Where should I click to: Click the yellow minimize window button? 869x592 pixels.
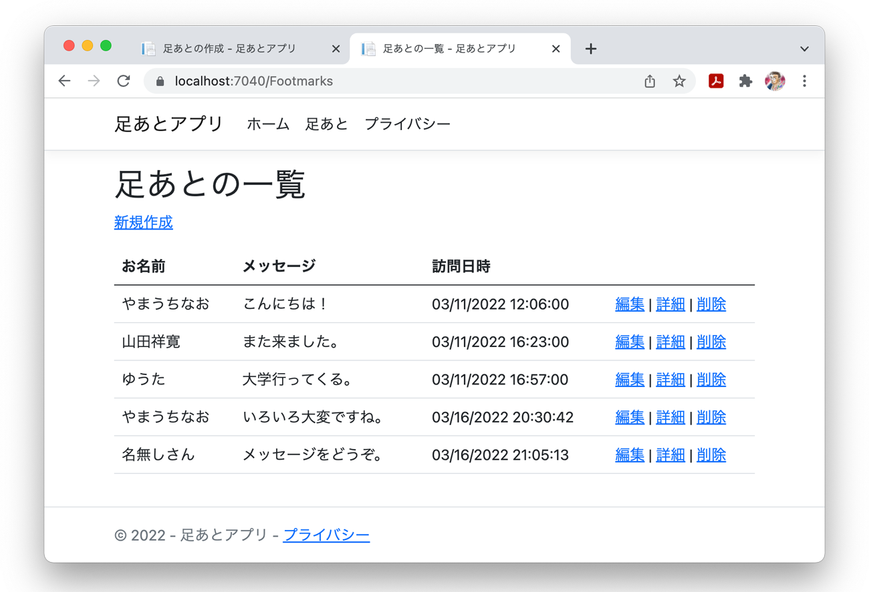(88, 45)
